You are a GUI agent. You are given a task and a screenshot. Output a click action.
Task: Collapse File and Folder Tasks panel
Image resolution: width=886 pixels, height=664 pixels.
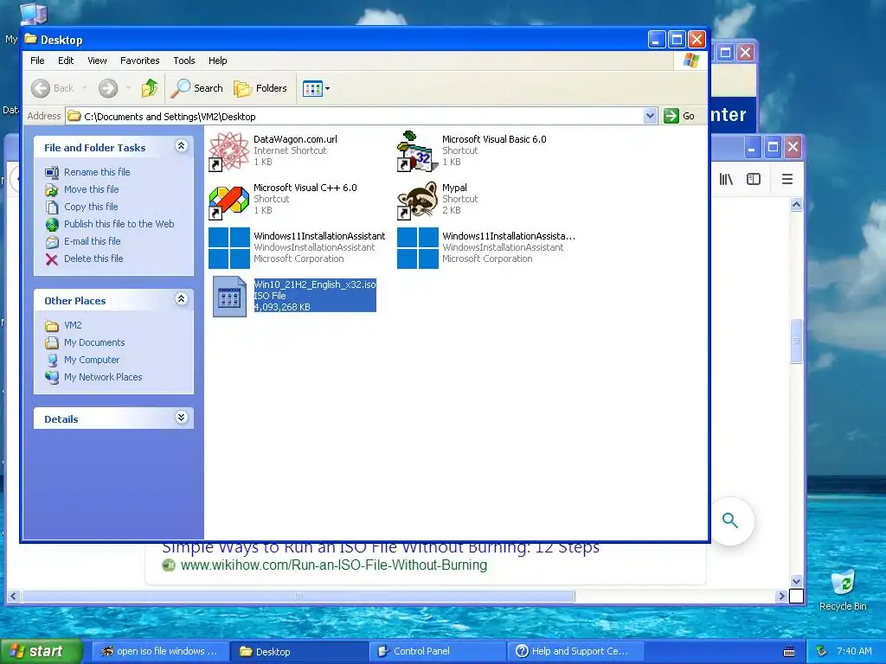click(182, 146)
